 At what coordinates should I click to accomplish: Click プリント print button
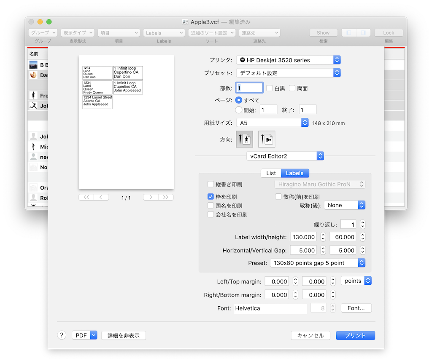(355, 335)
